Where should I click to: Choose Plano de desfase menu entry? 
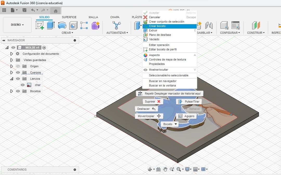pyautogui.click(x=170, y=35)
